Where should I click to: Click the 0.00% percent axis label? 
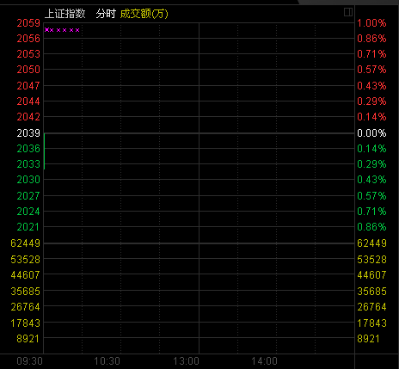(371, 133)
